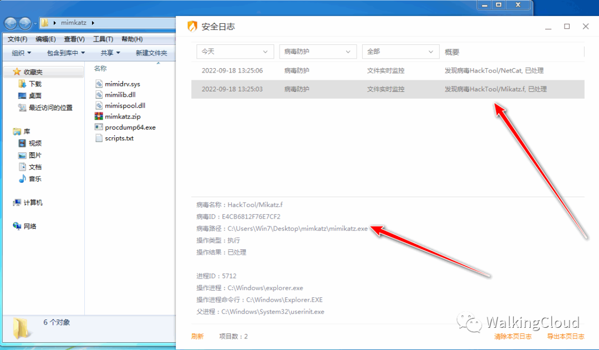
Task: Click the Desktop icon in sidebar
Action: tap(22, 96)
